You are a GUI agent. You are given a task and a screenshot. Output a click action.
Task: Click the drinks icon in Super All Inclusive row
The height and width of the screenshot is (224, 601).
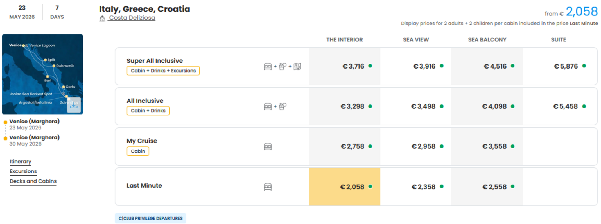[x=283, y=66]
